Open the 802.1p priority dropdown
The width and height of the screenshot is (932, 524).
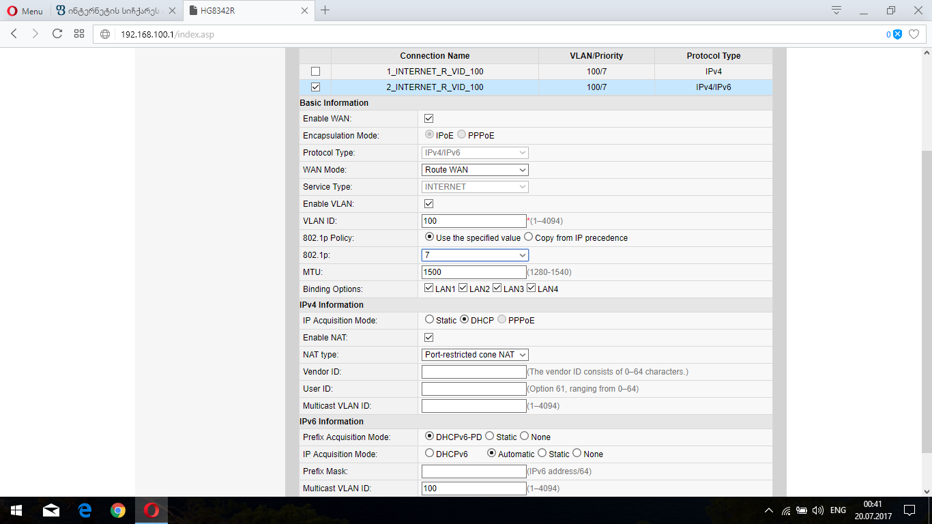click(475, 255)
